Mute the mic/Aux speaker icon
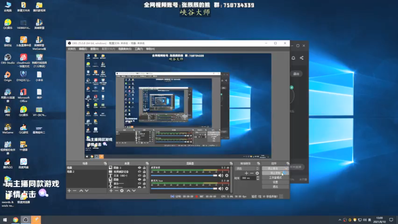Image resolution: width=398 pixels, height=224 pixels. click(220, 189)
